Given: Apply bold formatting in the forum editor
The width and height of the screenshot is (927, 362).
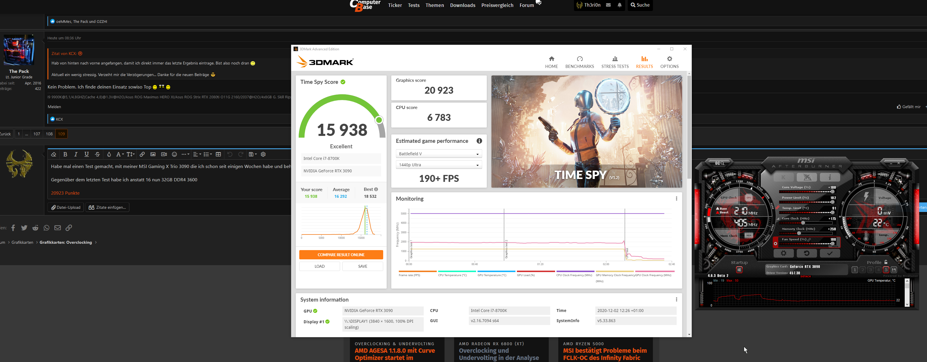Looking at the screenshot, I should tap(65, 154).
